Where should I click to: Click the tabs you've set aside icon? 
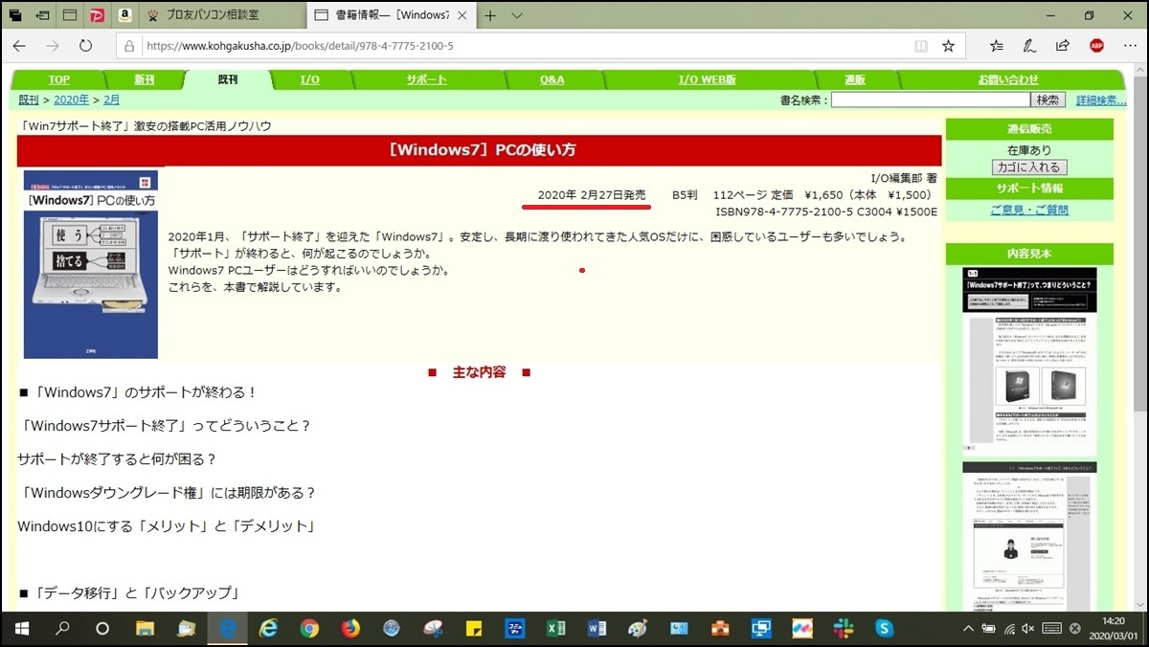point(16,15)
